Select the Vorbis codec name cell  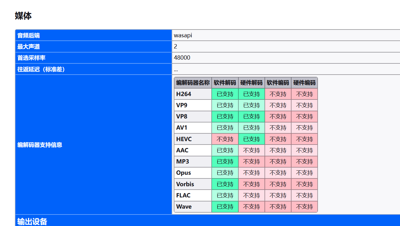click(193, 184)
